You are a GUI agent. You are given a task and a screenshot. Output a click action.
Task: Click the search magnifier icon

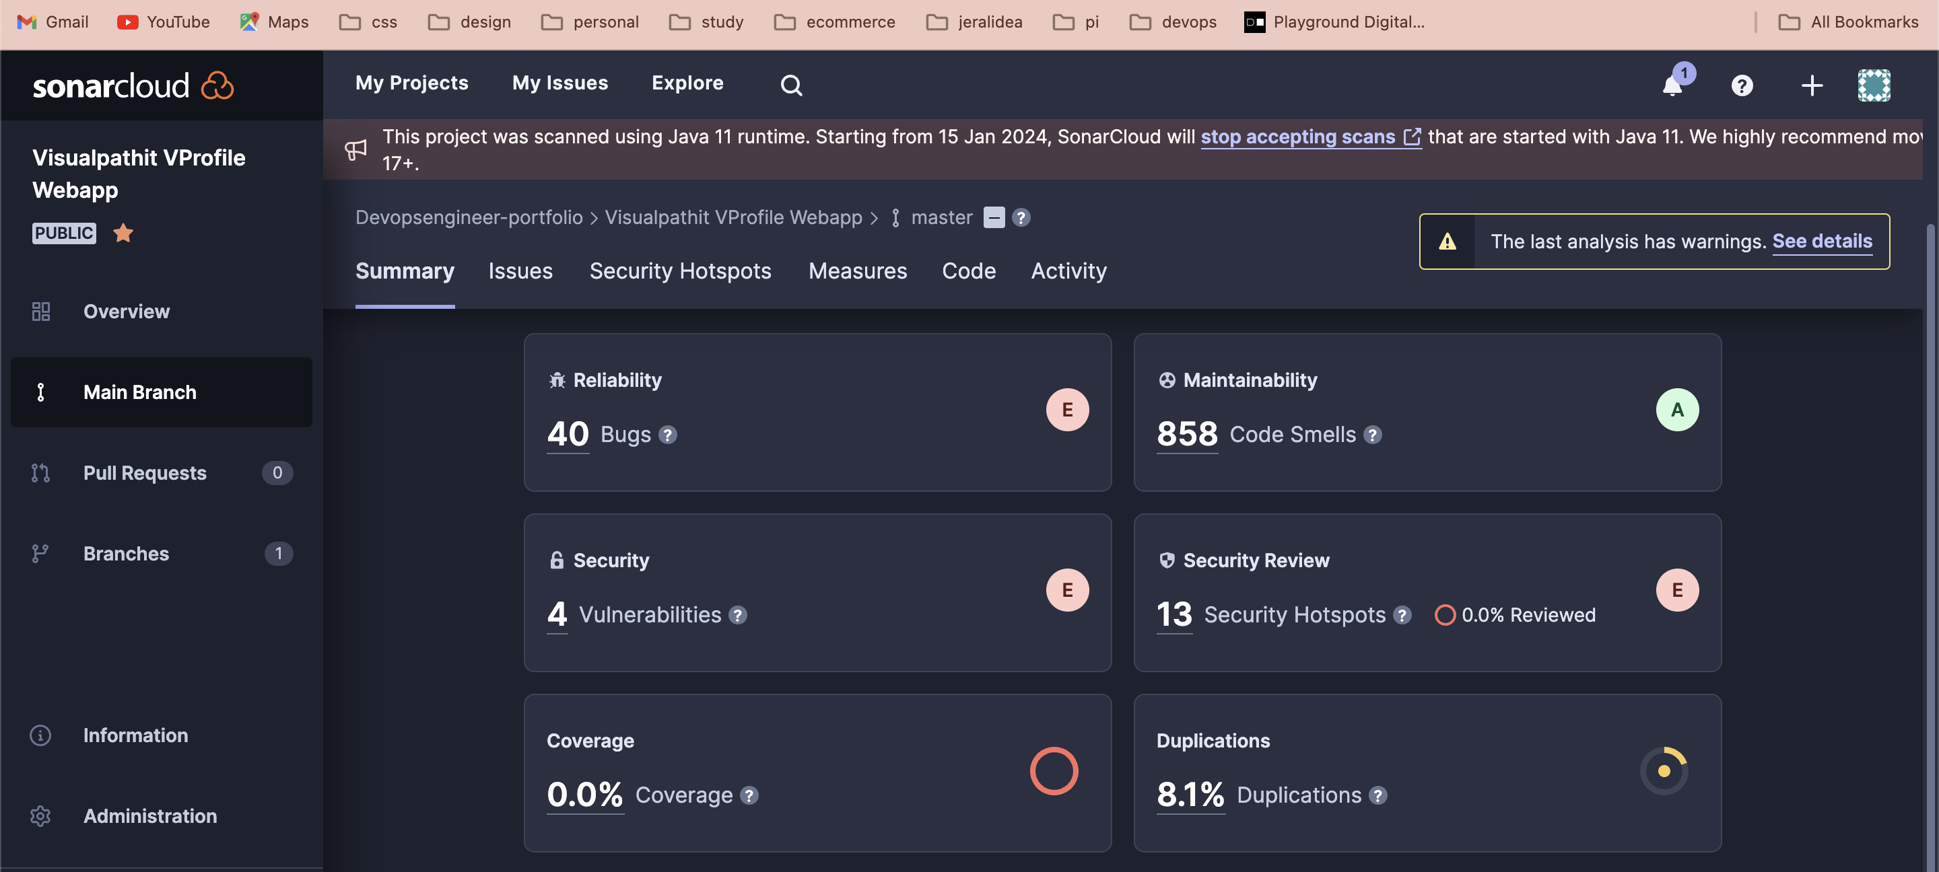pos(790,85)
